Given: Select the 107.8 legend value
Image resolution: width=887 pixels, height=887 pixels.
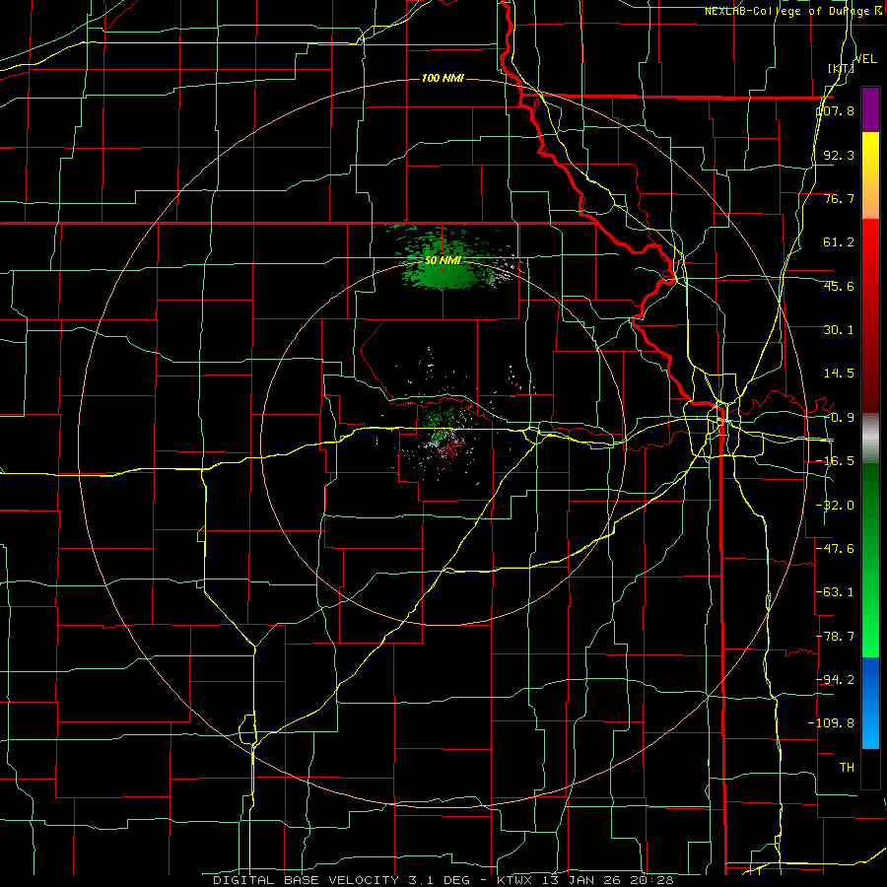Looking at the screenshot, I should [x=836, y=110].
